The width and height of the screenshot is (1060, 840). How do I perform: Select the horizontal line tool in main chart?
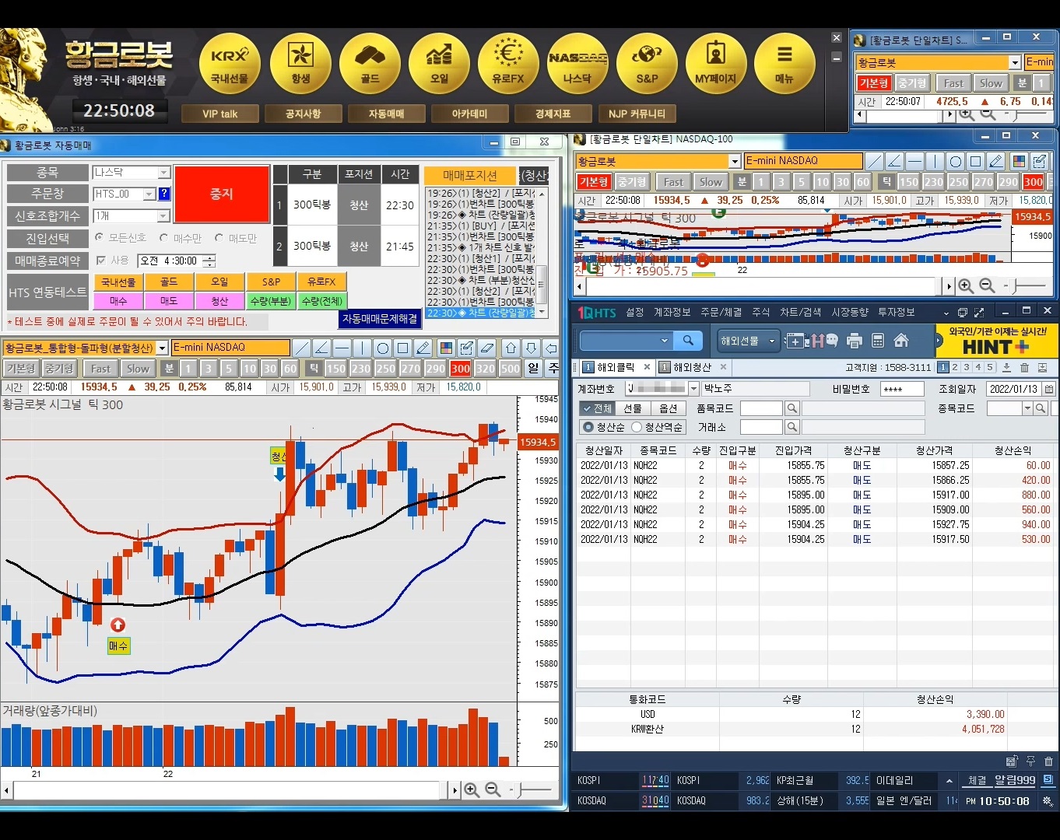click(342, 348)
